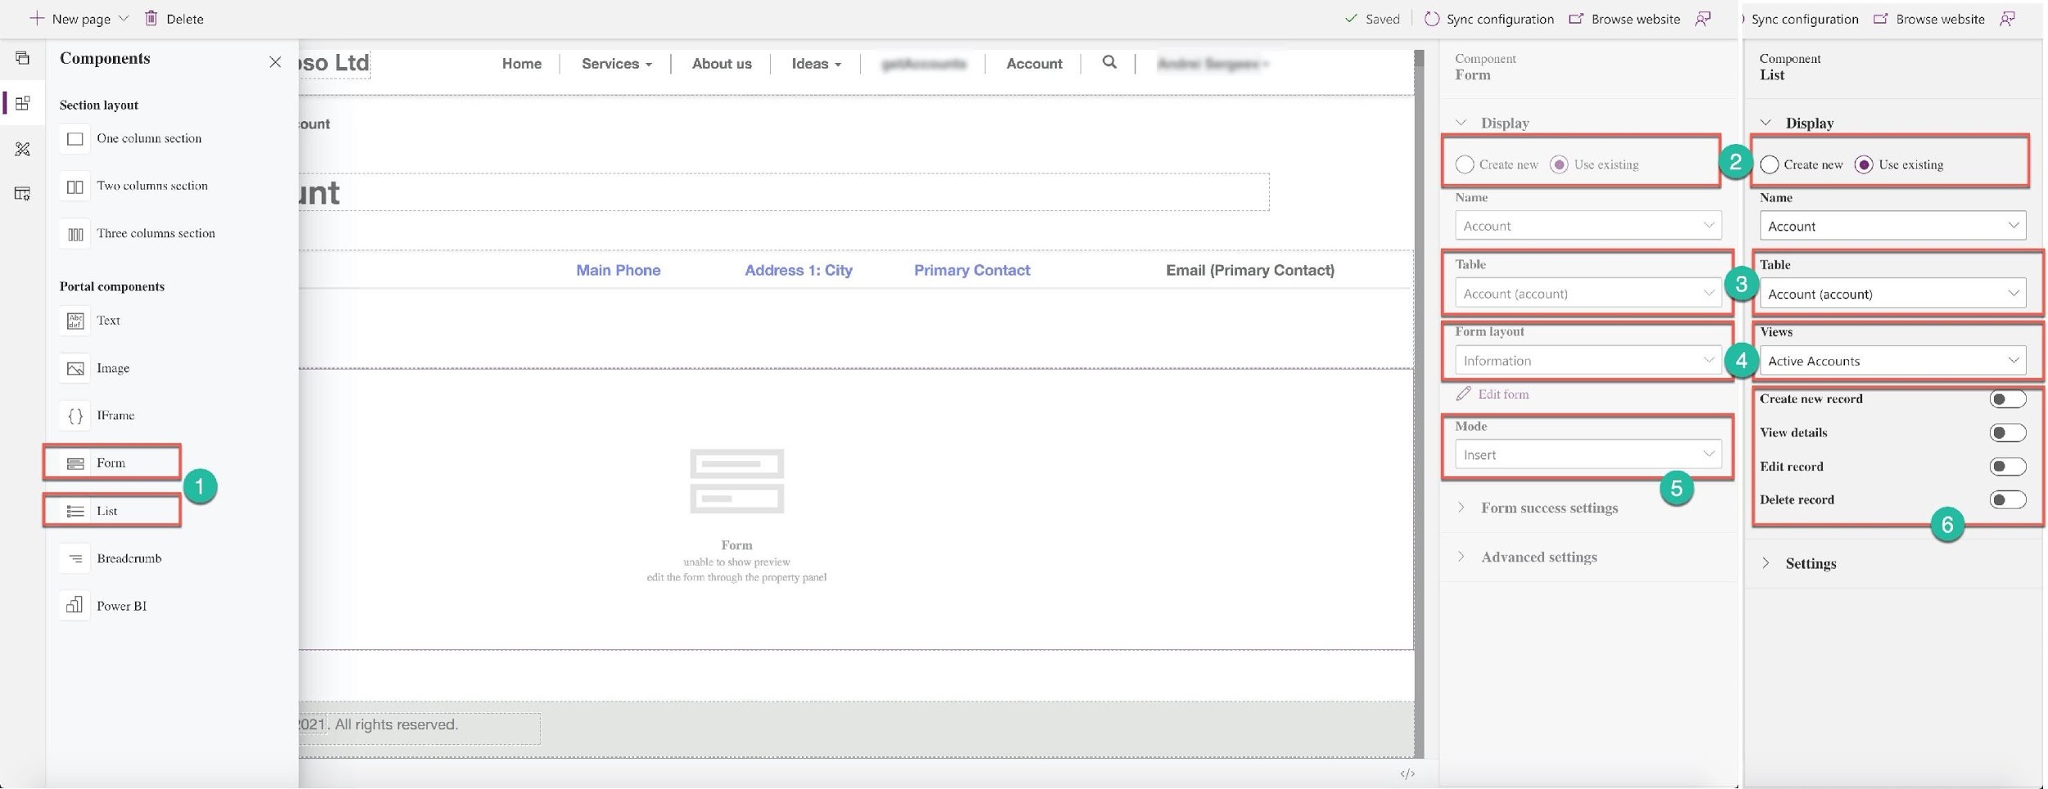The image size is (2048, 789).
Task: Click Browse website in List panel toolbar
Action: coord(1928,19)
